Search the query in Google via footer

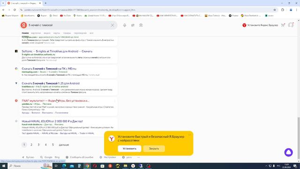coord(46,157)
